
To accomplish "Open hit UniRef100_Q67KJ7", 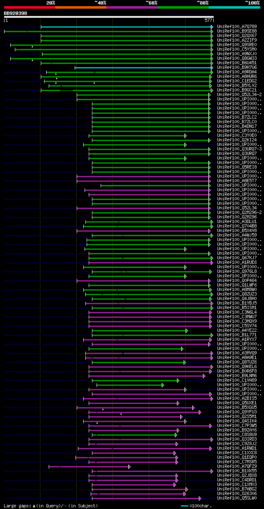I will (237, 258).
